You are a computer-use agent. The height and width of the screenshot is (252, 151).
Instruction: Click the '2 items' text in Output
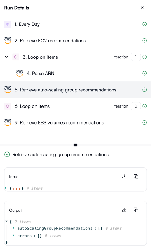tap(22, 222)
